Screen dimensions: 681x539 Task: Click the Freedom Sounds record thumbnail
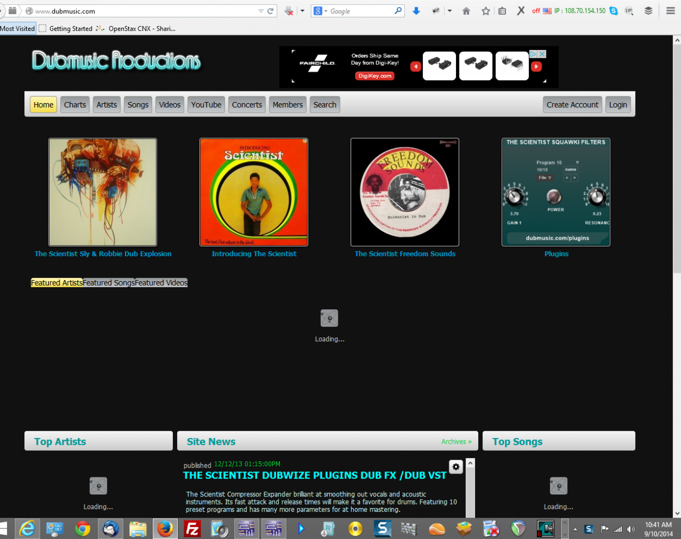point(405,192)
